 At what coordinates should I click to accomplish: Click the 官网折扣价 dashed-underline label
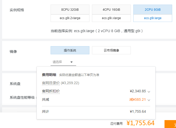click(x=51, y=91)
